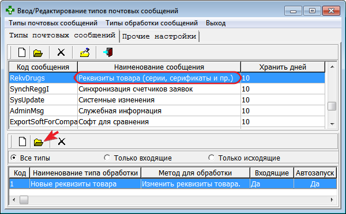This screenshot has height=214, width=346.
Task: Click the 'Системные изменения' cell
Action: click(159, 100)
